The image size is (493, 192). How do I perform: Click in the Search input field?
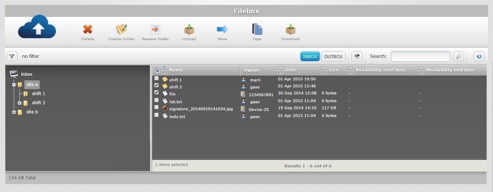(x=421, y=56)
